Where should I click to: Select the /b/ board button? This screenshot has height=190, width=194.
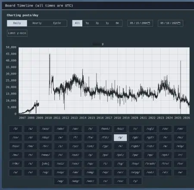point(91,129)
